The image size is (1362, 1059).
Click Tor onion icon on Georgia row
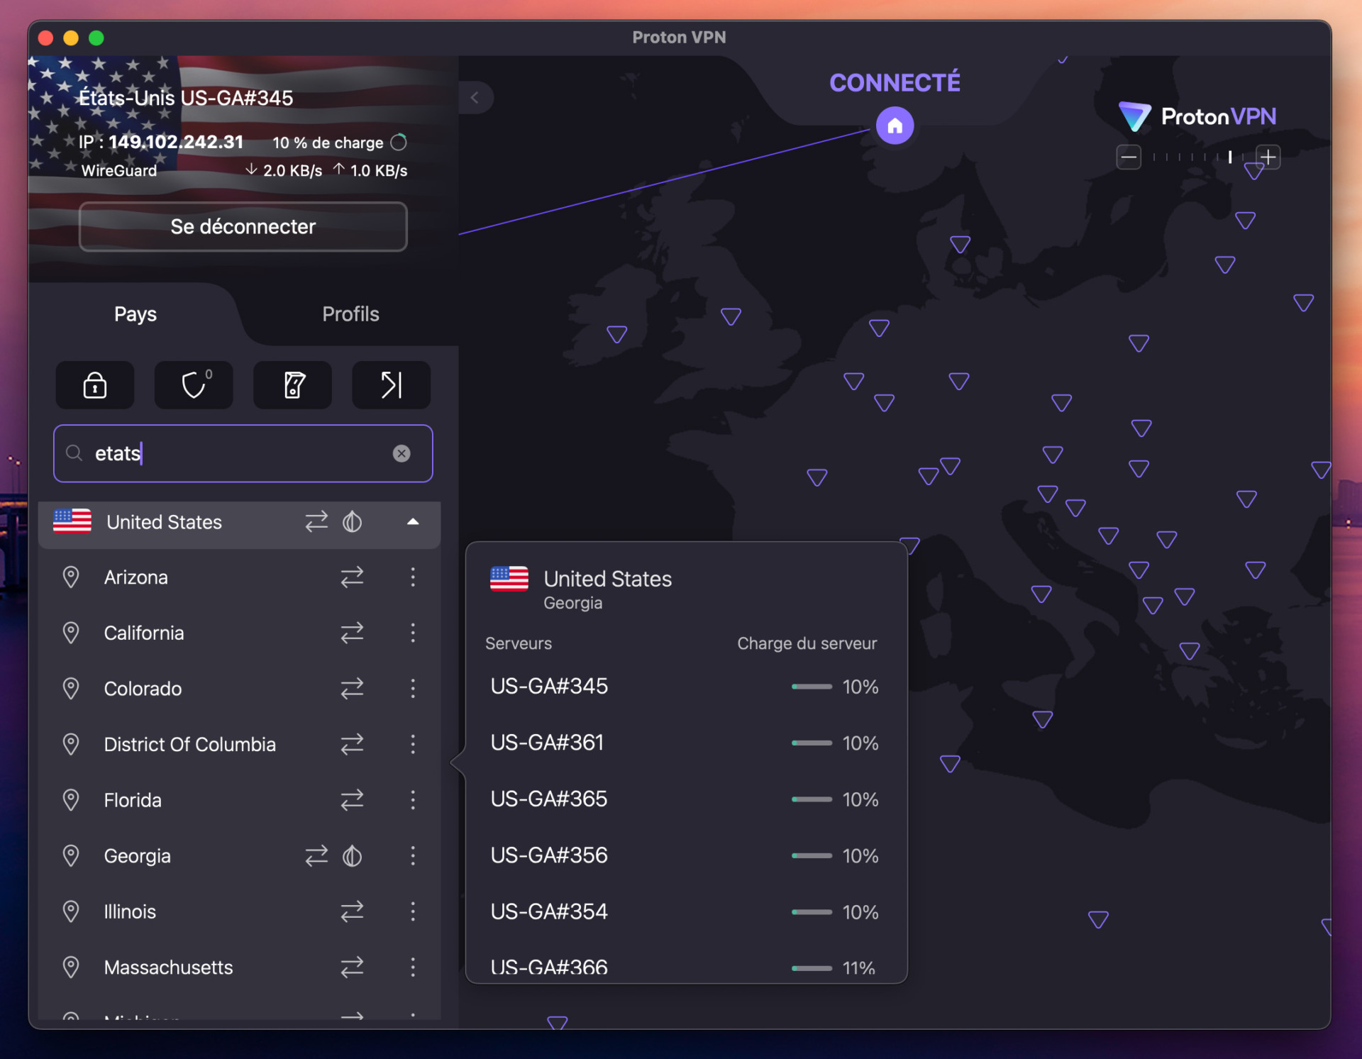[x=353, y=856]
